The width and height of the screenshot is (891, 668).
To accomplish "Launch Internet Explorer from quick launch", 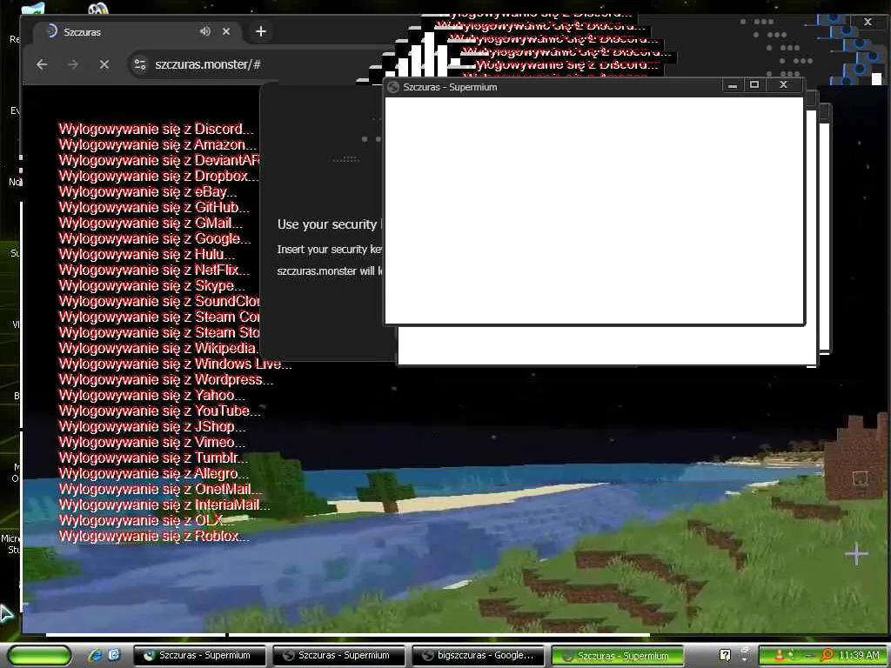I will [96, 655].
